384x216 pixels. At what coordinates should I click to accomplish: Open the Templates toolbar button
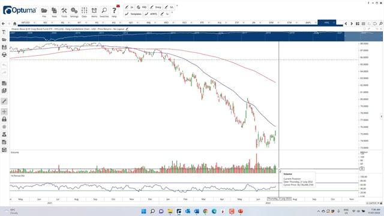133,14
